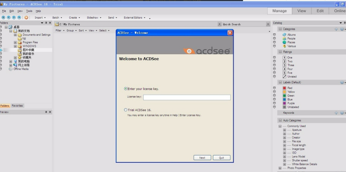Select the Albums category icon
The image size is (346, 172).
[x=284, y=35]
